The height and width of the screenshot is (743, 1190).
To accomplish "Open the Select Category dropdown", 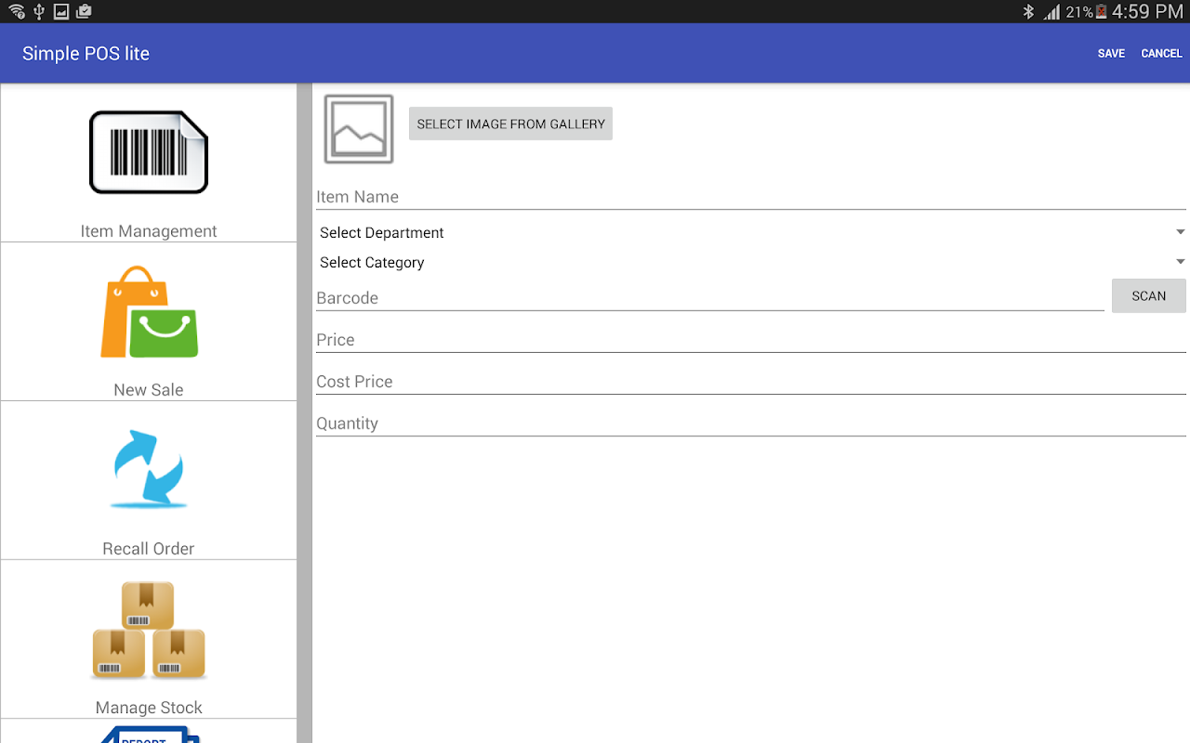I will (x=751, y=262).
